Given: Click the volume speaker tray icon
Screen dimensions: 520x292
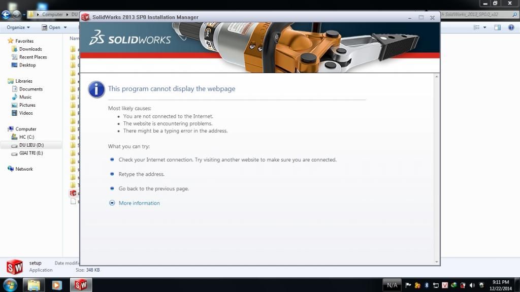Looking at the screenshot, I should (x=472, y=285).
